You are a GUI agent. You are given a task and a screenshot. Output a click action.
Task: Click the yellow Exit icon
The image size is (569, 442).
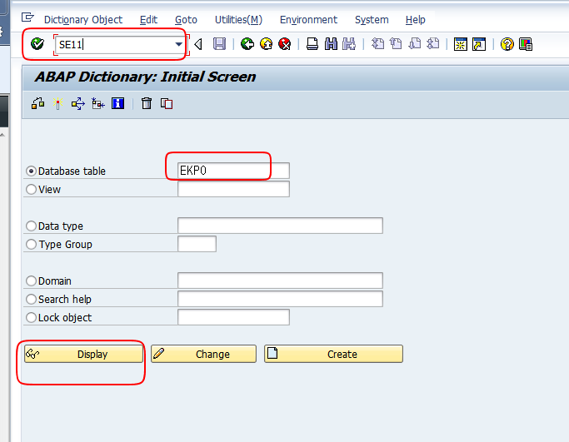coord(267,44)
